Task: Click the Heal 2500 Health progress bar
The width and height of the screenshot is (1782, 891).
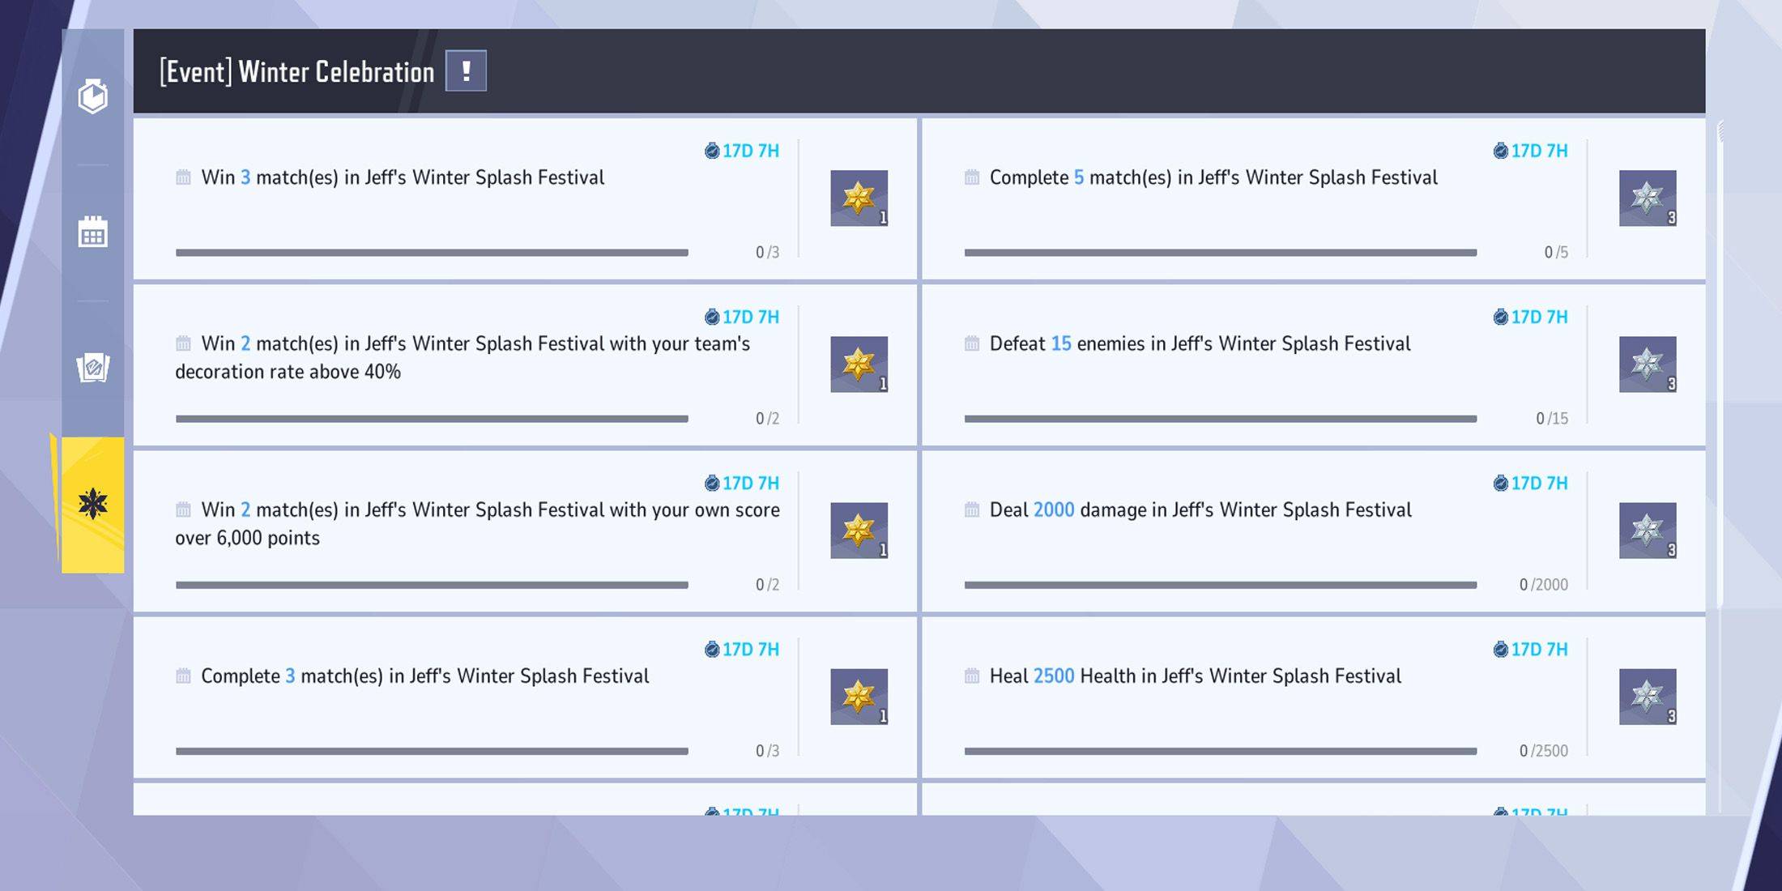Action: click(1220, 751)
